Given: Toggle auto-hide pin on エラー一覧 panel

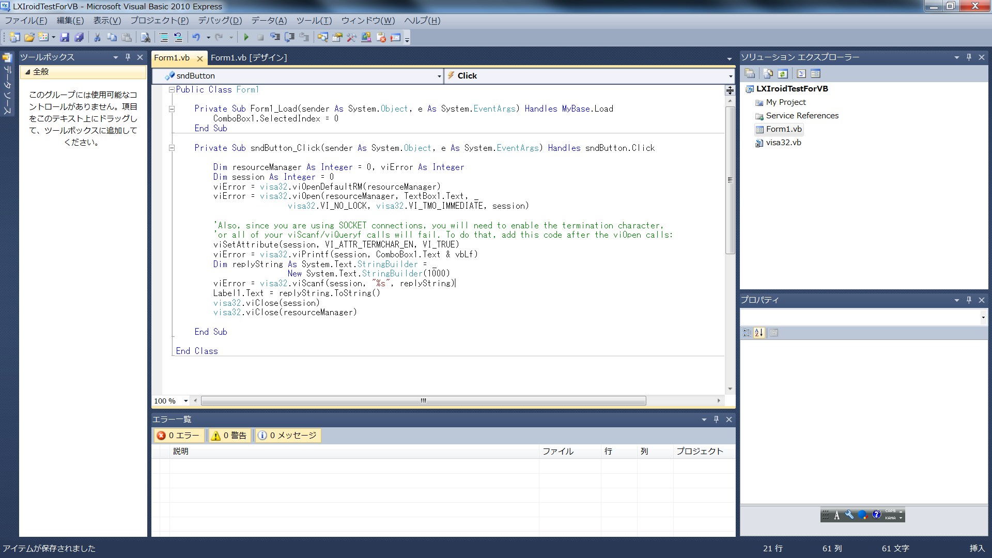Looking at the screenshot, I should click(x=716, y=420).
